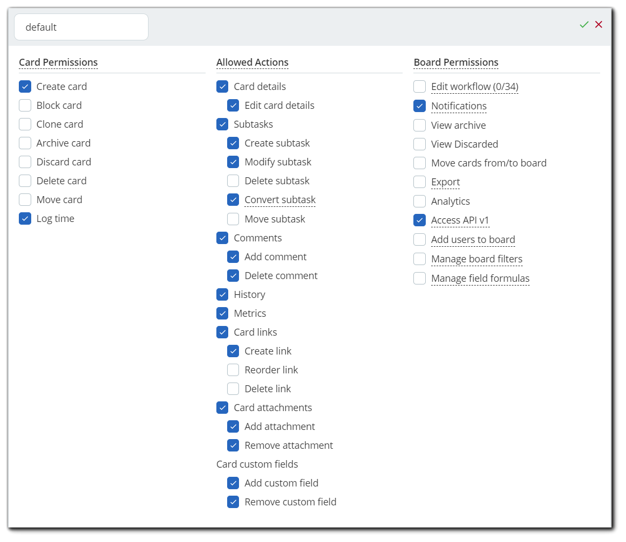Enable the Reorder link checkbox
Image resolution: width=626 pixels, height=542 pixels.
tap(233, 370)
